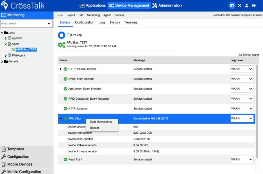The height and width of the screenshot is (174, 263).
Task: Click the Local folder icon
Action: 6,33
